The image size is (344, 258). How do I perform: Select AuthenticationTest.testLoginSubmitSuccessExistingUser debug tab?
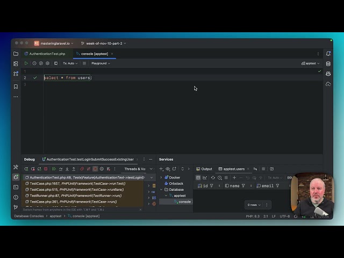point(88,160)
